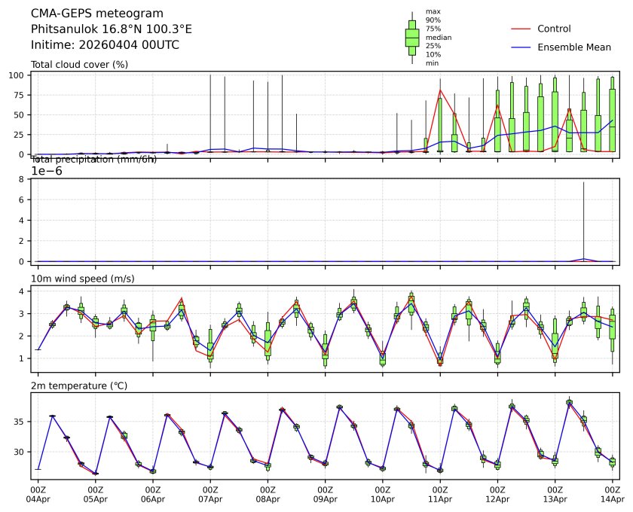This screenshot has height=512, width=633.
Task: Click the red Control cloud cover peak near 11Apr
Action: (x=440, y=90)
